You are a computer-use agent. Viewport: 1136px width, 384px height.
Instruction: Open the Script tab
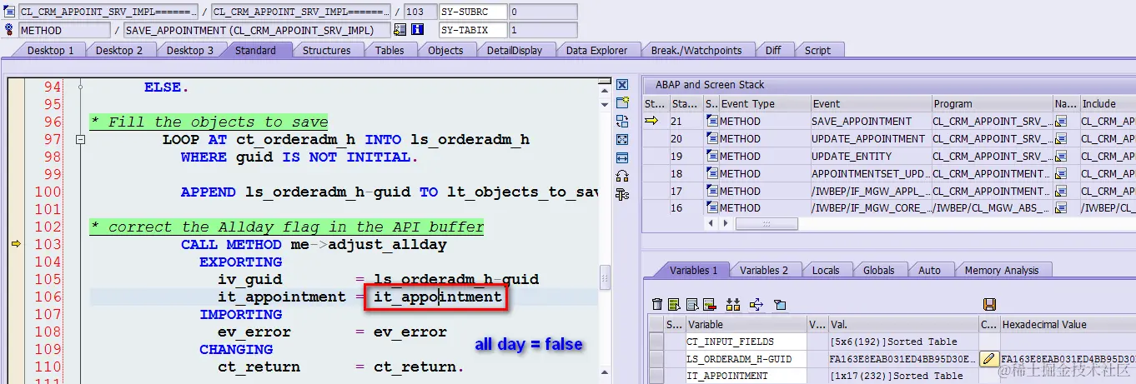coord(817,50)
